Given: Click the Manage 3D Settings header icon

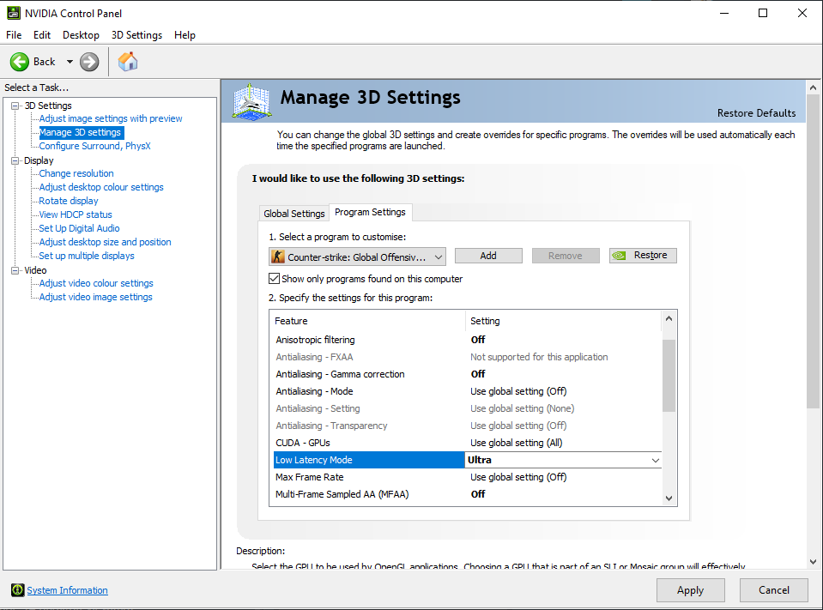Looking at the screenshot, I should click(252, 100).
